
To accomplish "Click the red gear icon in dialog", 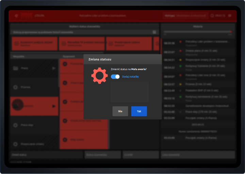I will click(99, 76).
